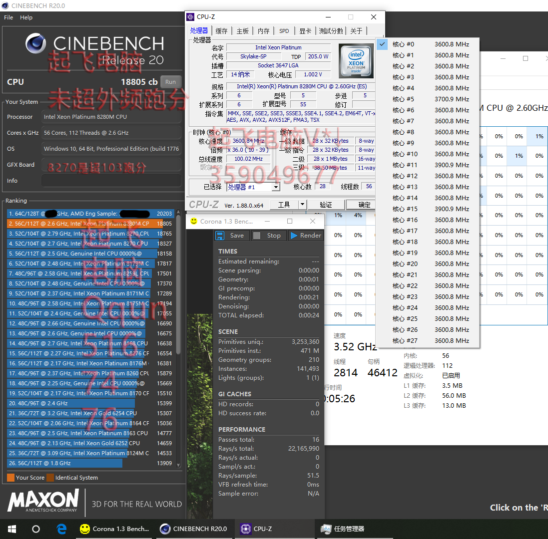Open the 显卡 tab in CPU-Z

pyautogui.click(x=305, y=31)
